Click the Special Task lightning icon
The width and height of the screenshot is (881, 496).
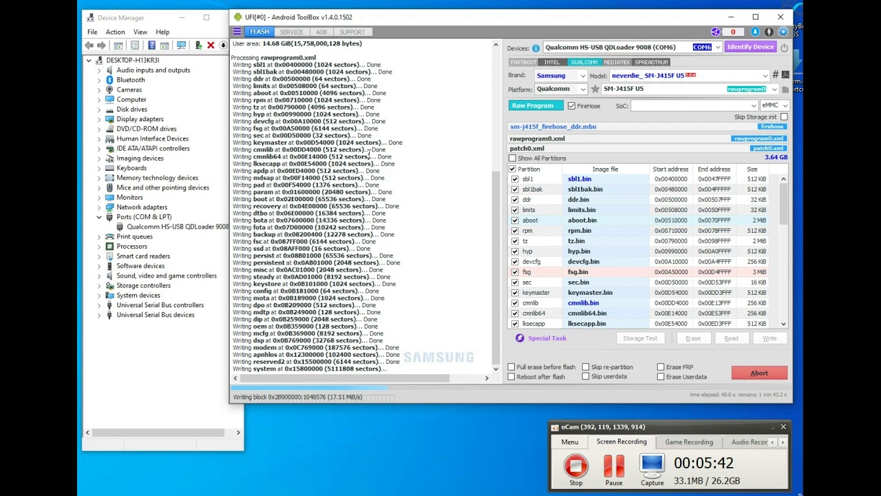520,338
